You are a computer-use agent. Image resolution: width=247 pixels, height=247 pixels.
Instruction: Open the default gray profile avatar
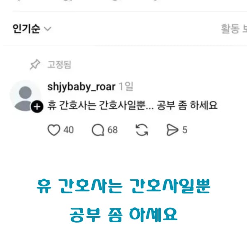coord(25,96)
